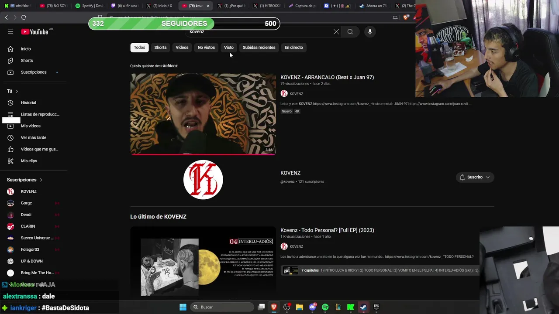Click the large KOVENZ channel logo
The height and width of the screenshot is (314, 559).
[203, 180]
